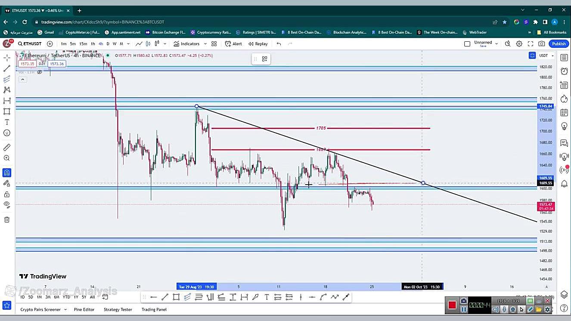Set date range to 1D
The width and height of the screenshot is (571, 321).
pos(22,297)
